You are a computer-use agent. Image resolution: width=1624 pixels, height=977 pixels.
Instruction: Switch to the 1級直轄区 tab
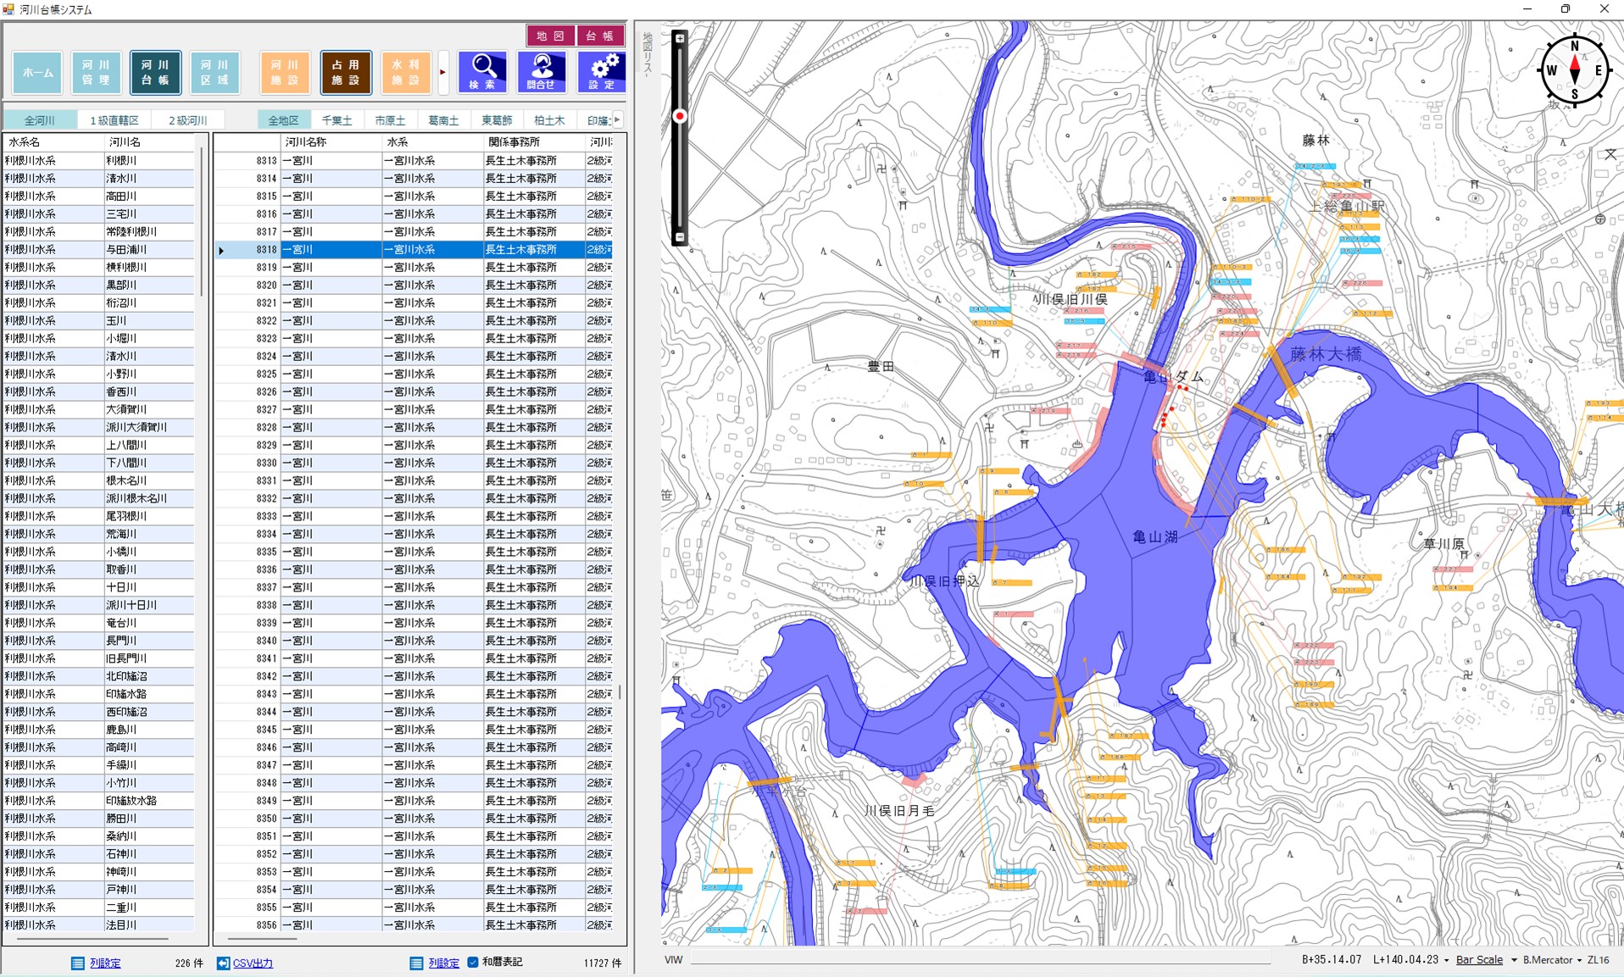click(114, 120)
